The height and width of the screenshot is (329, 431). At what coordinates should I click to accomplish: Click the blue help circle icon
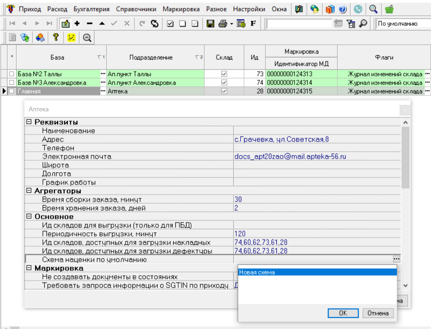click(343, 9)
